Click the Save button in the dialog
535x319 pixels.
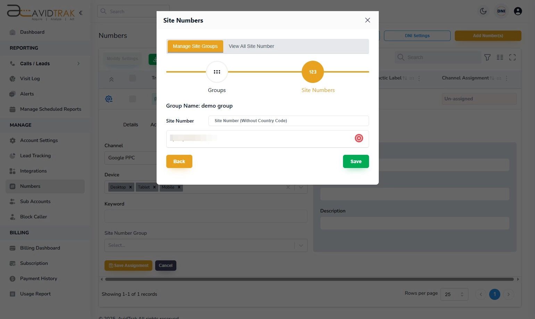pos(356,161)
